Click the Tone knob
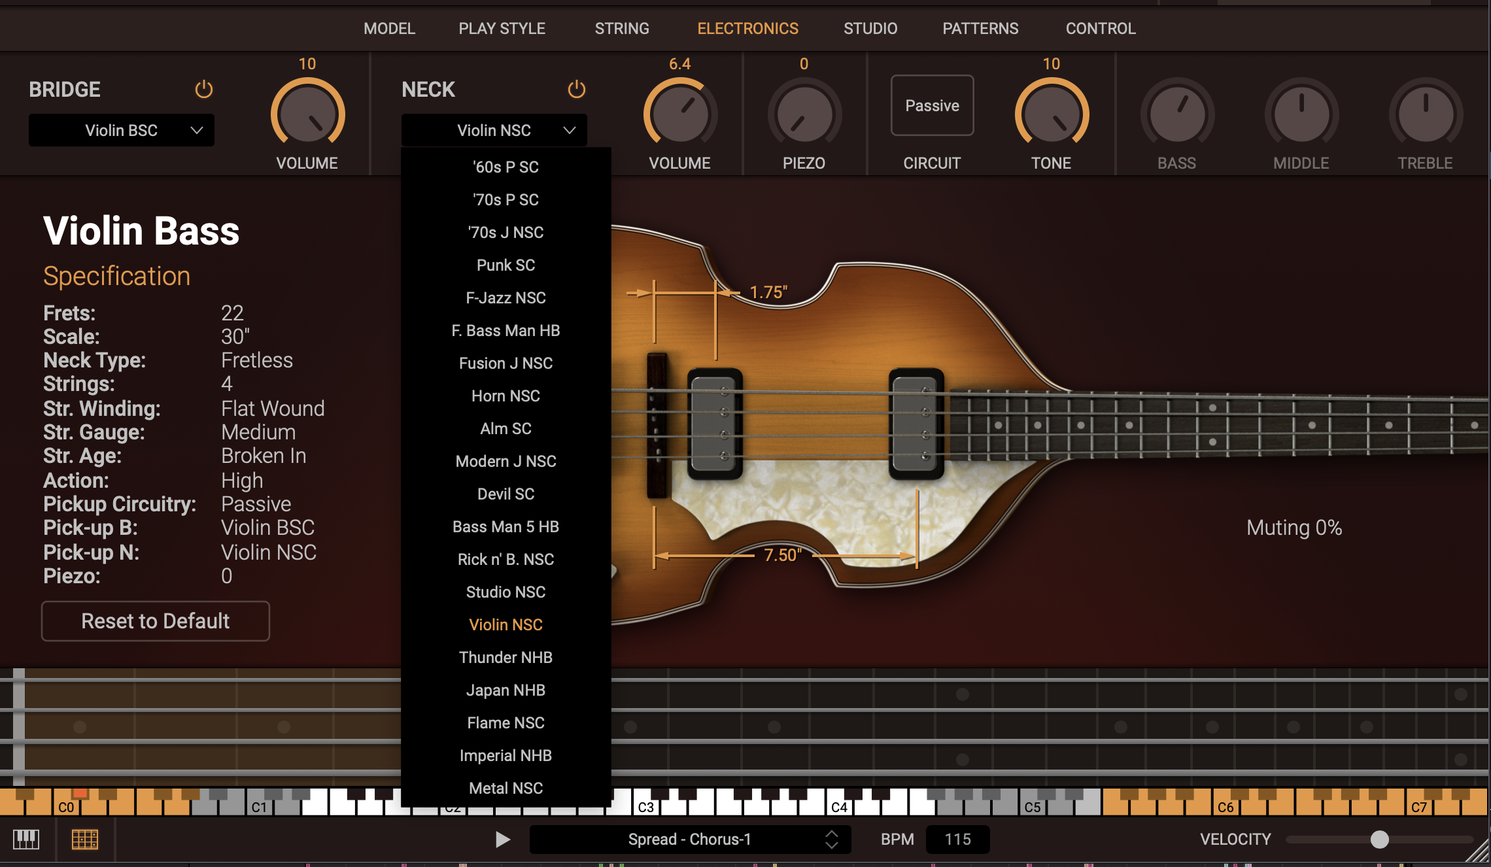The width and height of the screenshot is (1491, 867). coord(1051,114)
